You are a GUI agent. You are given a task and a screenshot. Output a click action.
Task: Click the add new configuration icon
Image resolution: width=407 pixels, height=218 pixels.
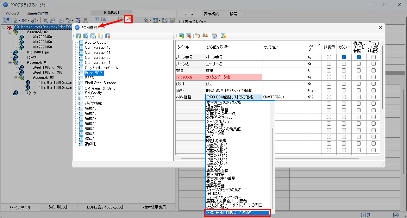click(78, 36)
